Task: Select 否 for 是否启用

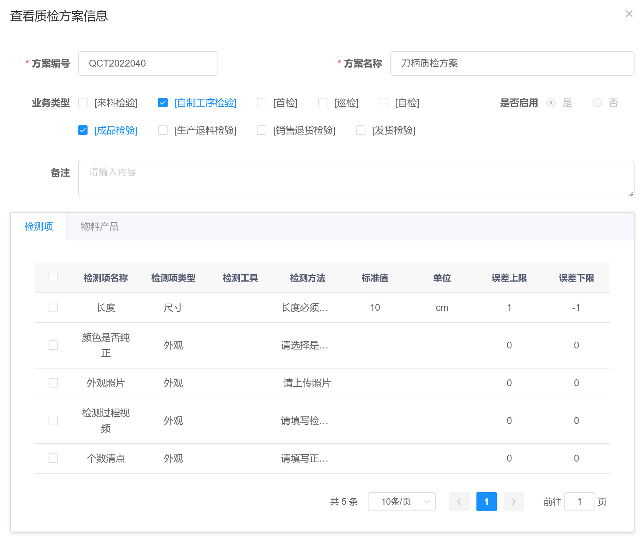Action: (x=597, y=103)
